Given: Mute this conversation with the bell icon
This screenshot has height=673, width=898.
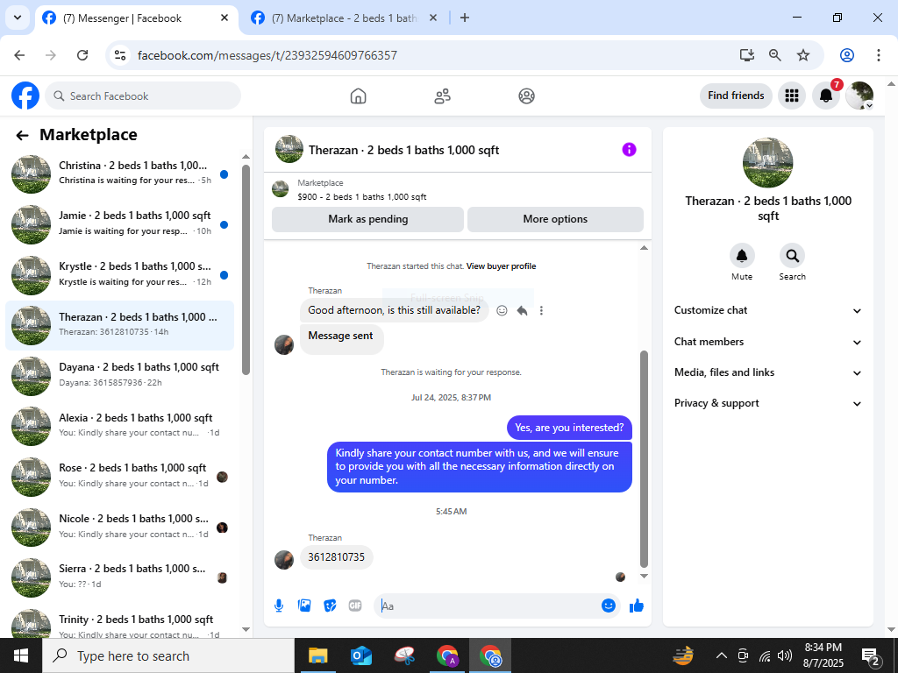Looking at the screenshot, I should (x=742, y=255).
